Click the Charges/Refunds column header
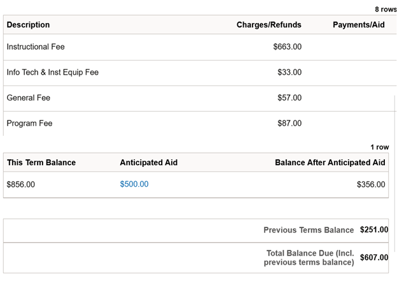Viewport: 397px width, 283px height. coord(268,25)
